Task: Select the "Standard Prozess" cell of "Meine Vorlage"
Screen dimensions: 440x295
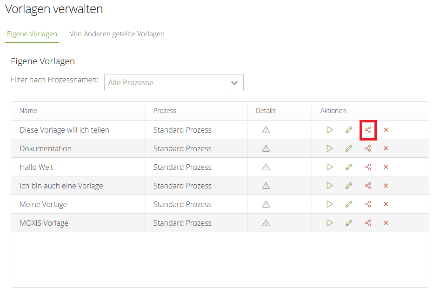Action: [182, 204]
